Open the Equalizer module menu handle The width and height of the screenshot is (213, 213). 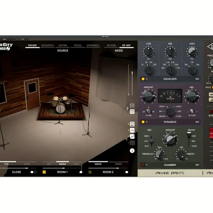197,79
